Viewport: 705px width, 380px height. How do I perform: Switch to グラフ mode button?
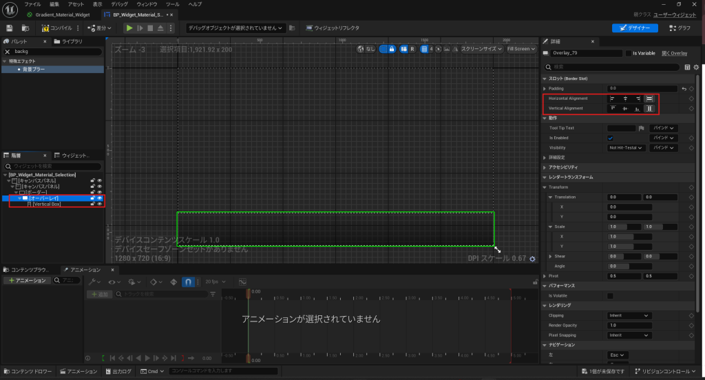pos(679,28)
